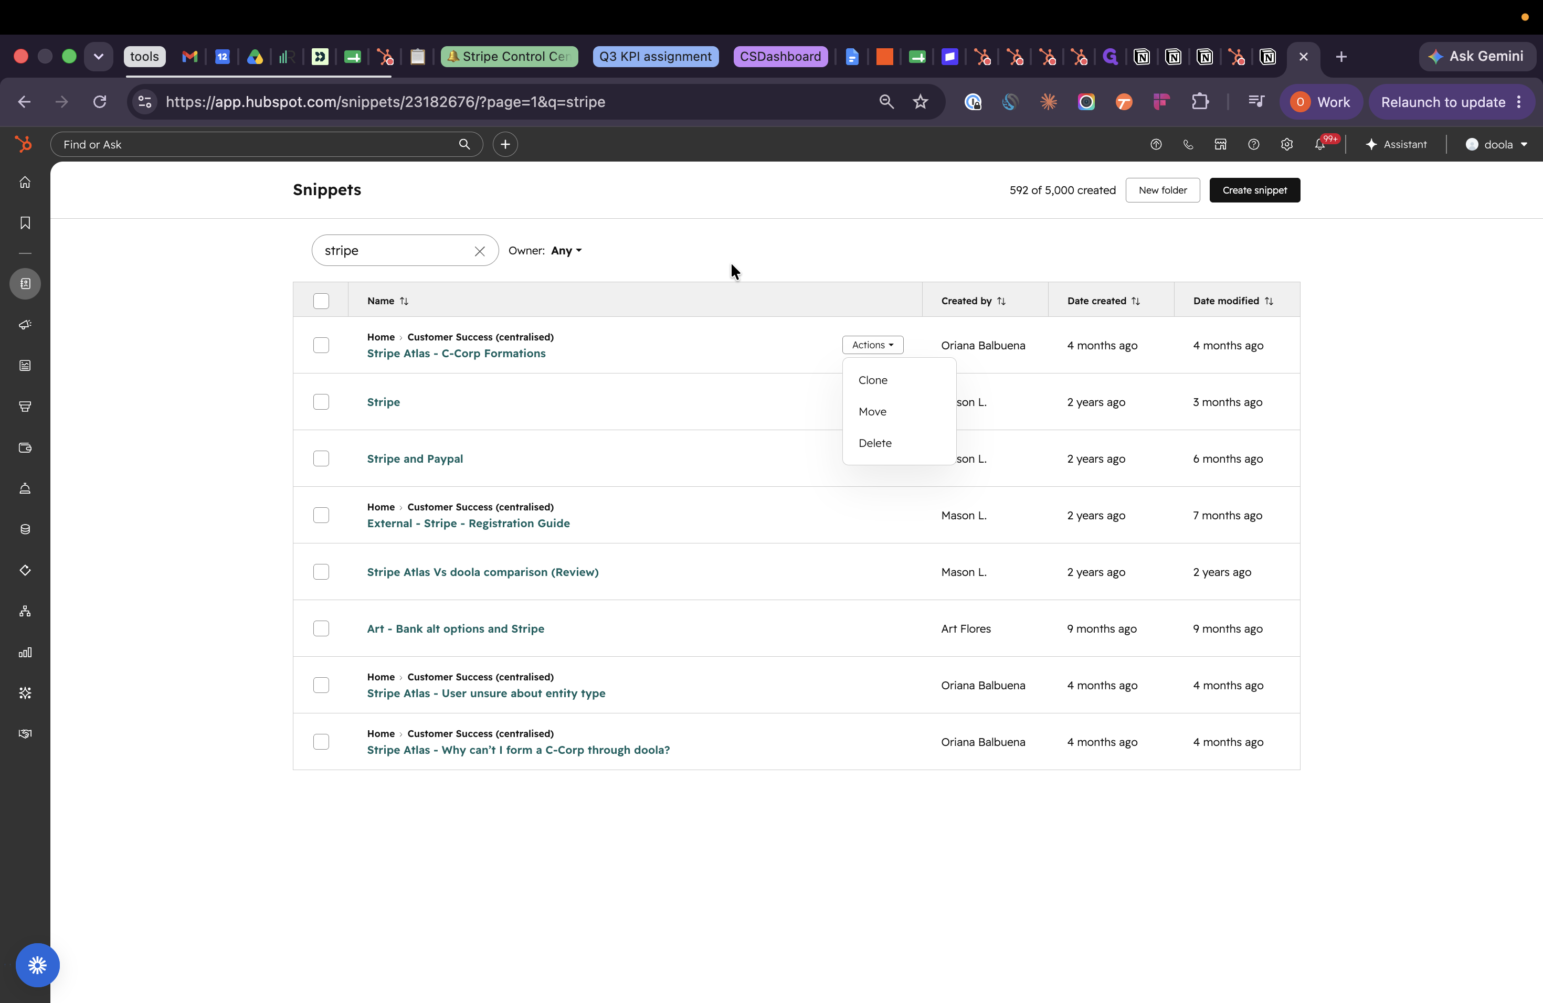Image resolution: width=1543 pixels, height=1003 pixels.
Task: Click the upgrade arrow icon in the top bar
Action: (x=1156, y=144)
